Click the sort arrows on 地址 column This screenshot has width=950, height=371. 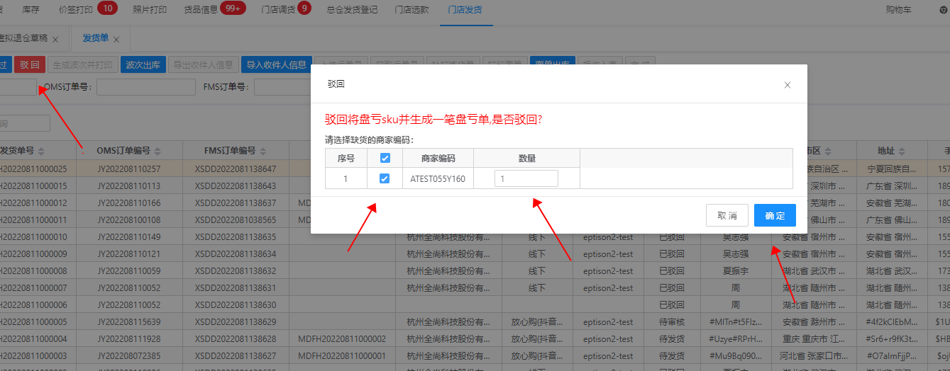click(901, 151)
